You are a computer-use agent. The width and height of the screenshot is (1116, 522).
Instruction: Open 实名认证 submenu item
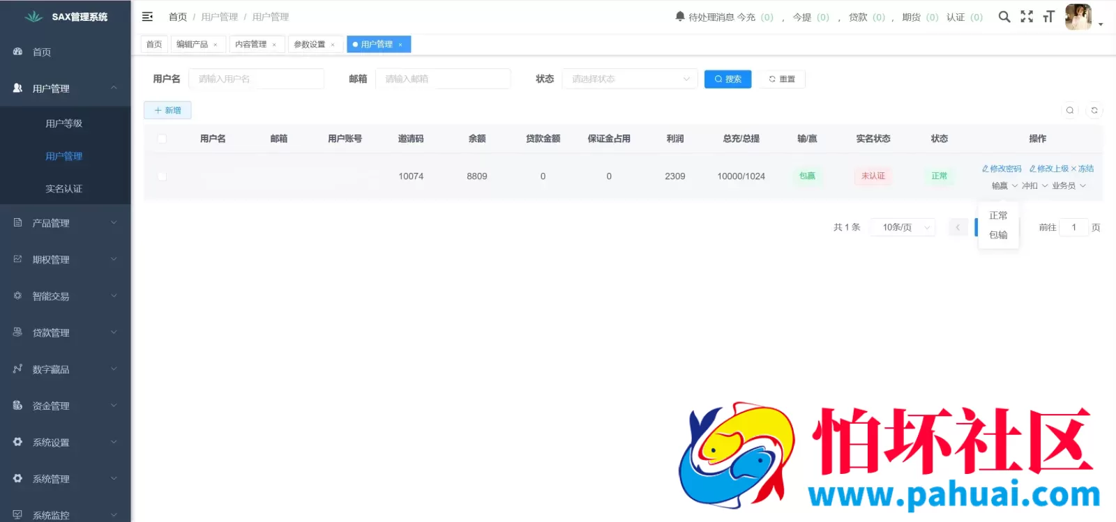tap(66, 189)
